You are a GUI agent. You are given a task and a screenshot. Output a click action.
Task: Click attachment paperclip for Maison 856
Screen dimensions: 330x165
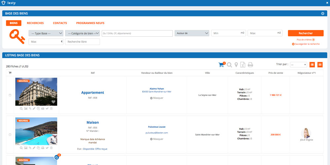coord(30,148)
